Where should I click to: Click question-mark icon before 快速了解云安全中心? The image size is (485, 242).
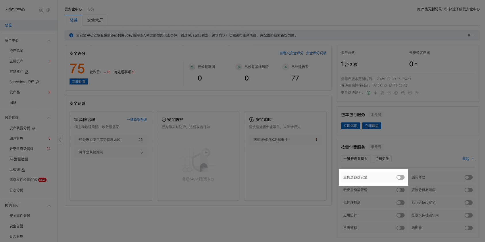pos(446,9)
